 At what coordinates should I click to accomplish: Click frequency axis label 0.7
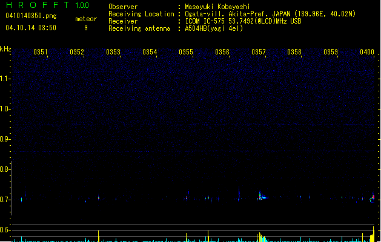pyautogui.click(x=5, y=200)
